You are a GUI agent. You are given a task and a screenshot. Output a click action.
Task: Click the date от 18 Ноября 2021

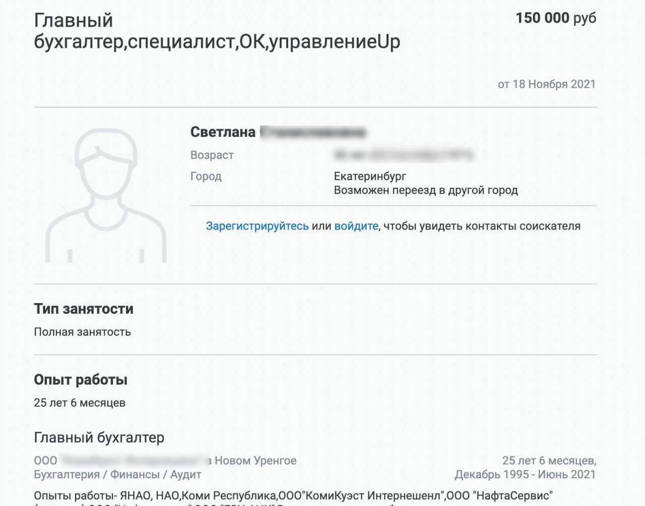pyautogui.click(x=546, y=84)
